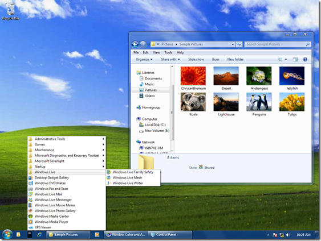Click the volume speaker tray icon
This screenshot has width=321, height=241.
289,235
